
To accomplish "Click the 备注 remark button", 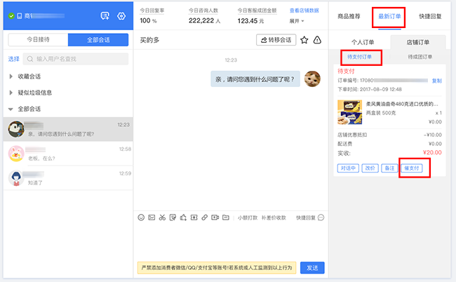I will point(389,168).
